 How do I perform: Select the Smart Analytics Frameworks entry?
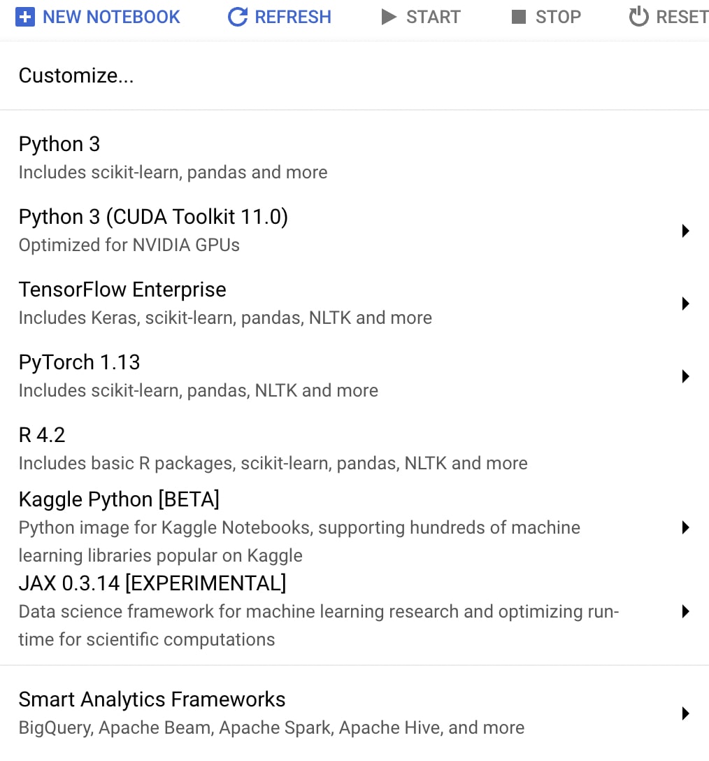click(354, 713)
